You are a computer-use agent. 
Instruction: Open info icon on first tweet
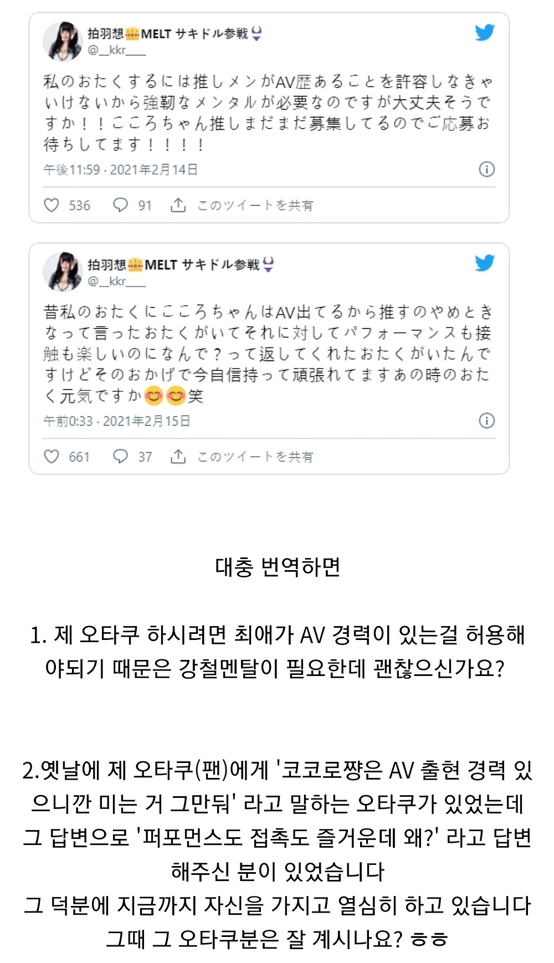coord(486,169)
